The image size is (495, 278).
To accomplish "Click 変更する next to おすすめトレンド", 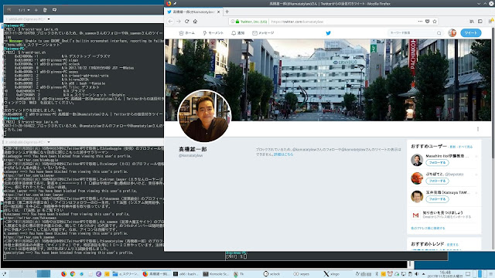I will [452, 245].
